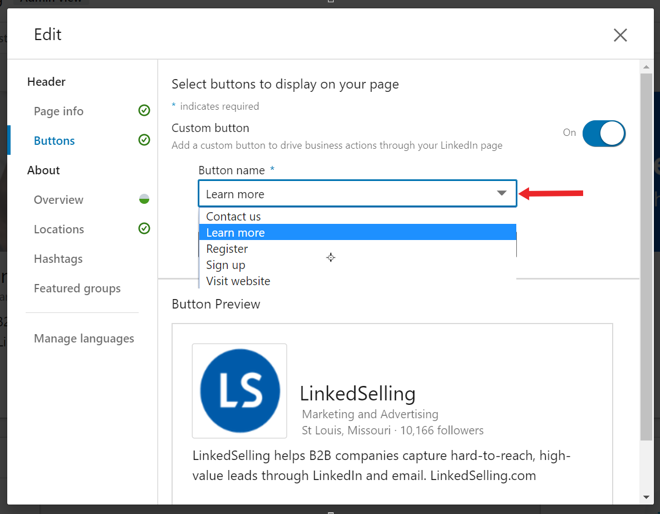This screenshot has width=660, height=514.
Task: Click 'Button Preview' heading
Action: pyautogui.click(x=216, y=304)
